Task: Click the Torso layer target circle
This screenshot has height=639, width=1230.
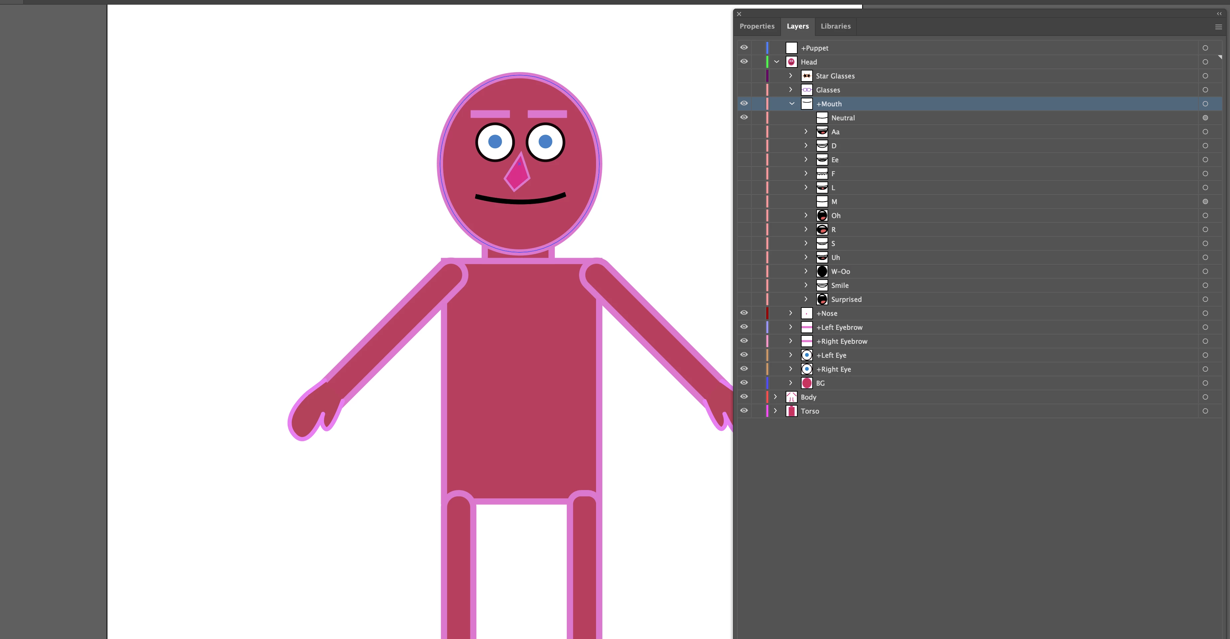Action: pyautogui.click(x=1205, y=411)
